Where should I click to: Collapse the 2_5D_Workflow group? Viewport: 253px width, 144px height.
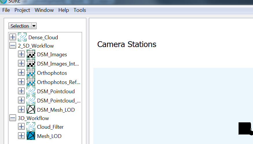(x=13, y=46)
